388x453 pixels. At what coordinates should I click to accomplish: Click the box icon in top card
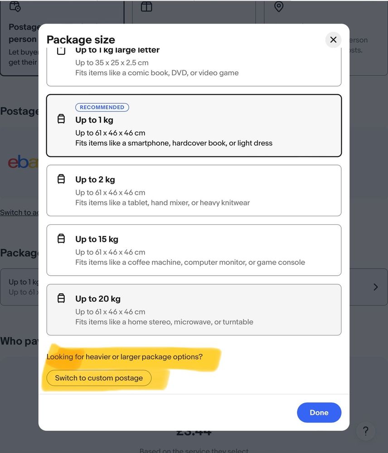[146, 6]
